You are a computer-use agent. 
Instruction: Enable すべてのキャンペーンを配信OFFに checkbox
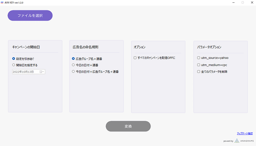pos(135,58)
